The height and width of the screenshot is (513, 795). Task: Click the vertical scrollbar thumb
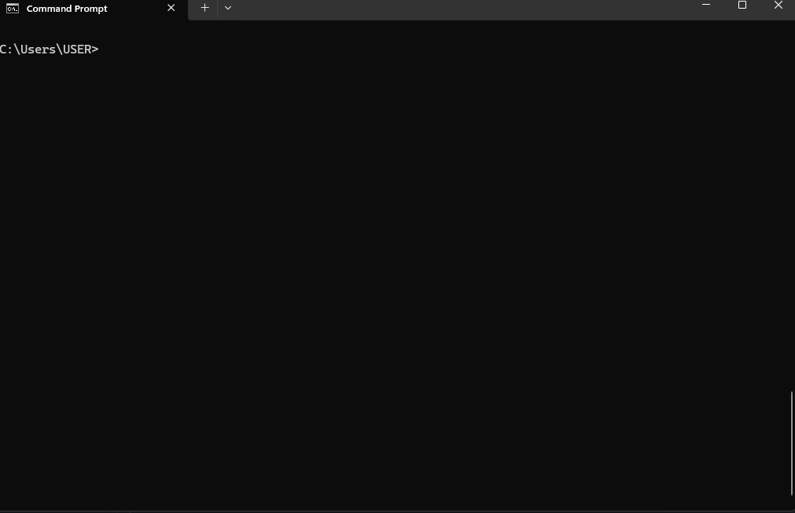click(x=791, y=443)
